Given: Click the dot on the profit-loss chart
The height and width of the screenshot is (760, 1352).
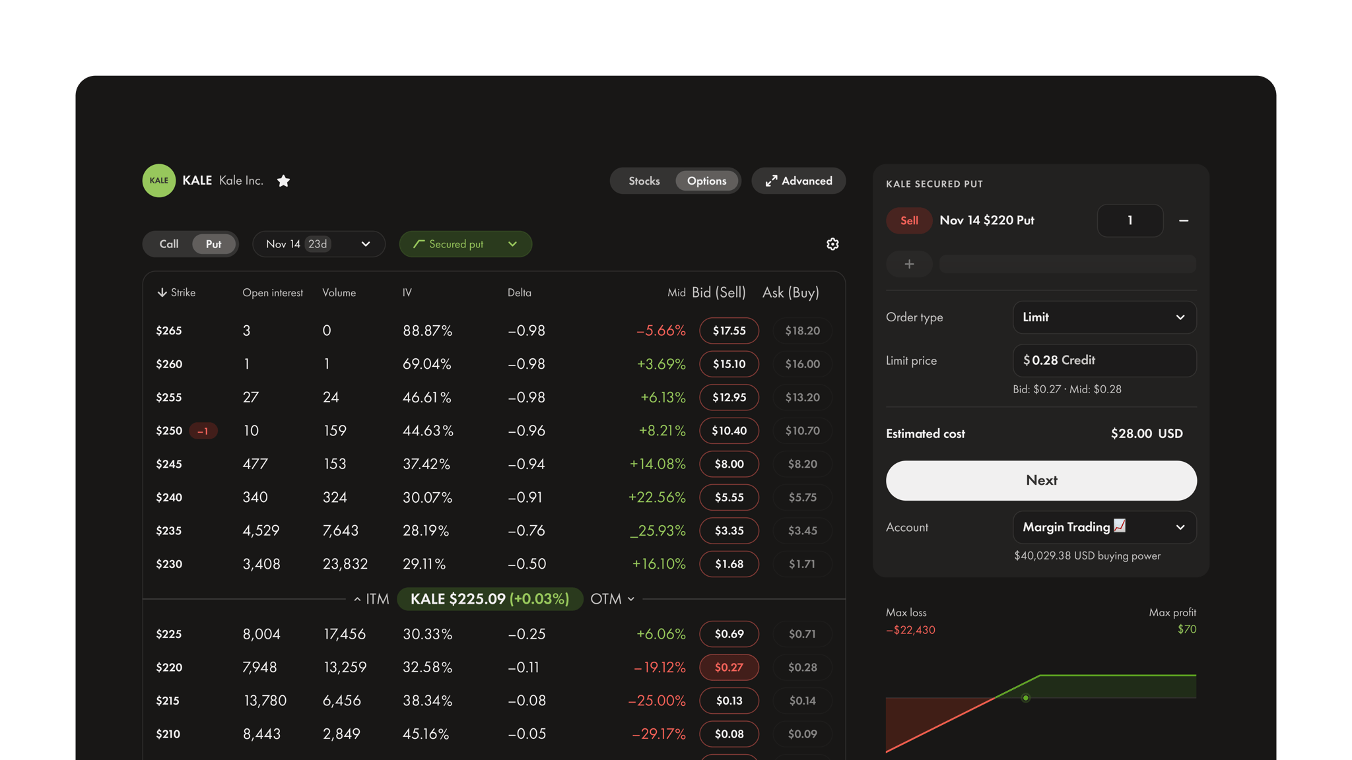Looking at the screenshot, I should 1025,698.
